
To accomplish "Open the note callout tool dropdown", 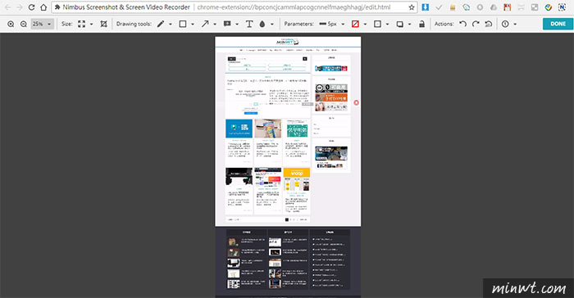I will tap(237, 24).
